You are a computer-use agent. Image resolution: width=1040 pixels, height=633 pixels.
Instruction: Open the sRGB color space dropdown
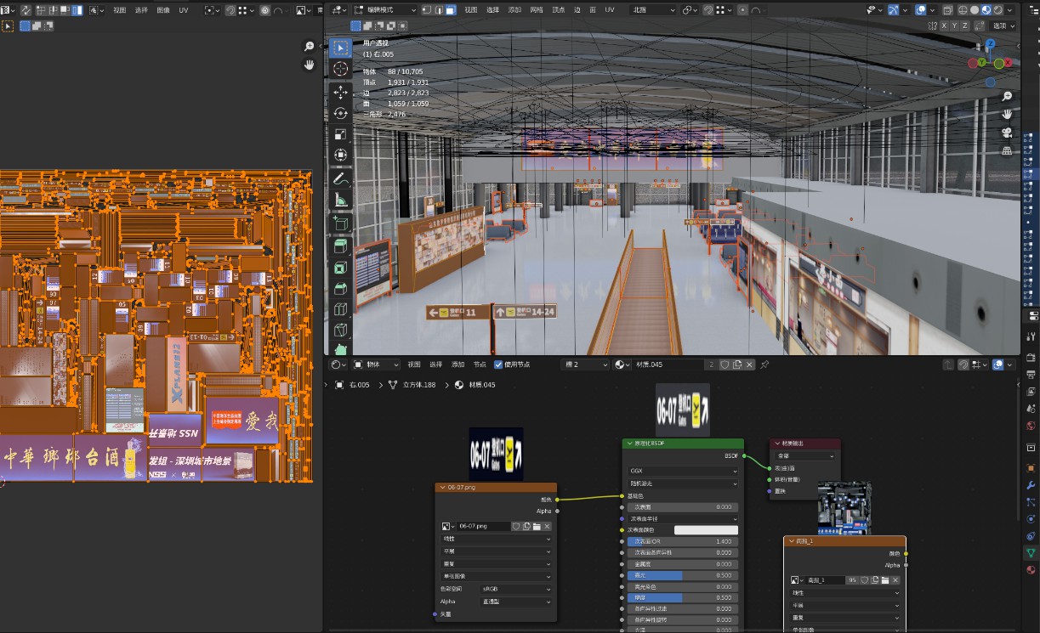coord(516,589)
